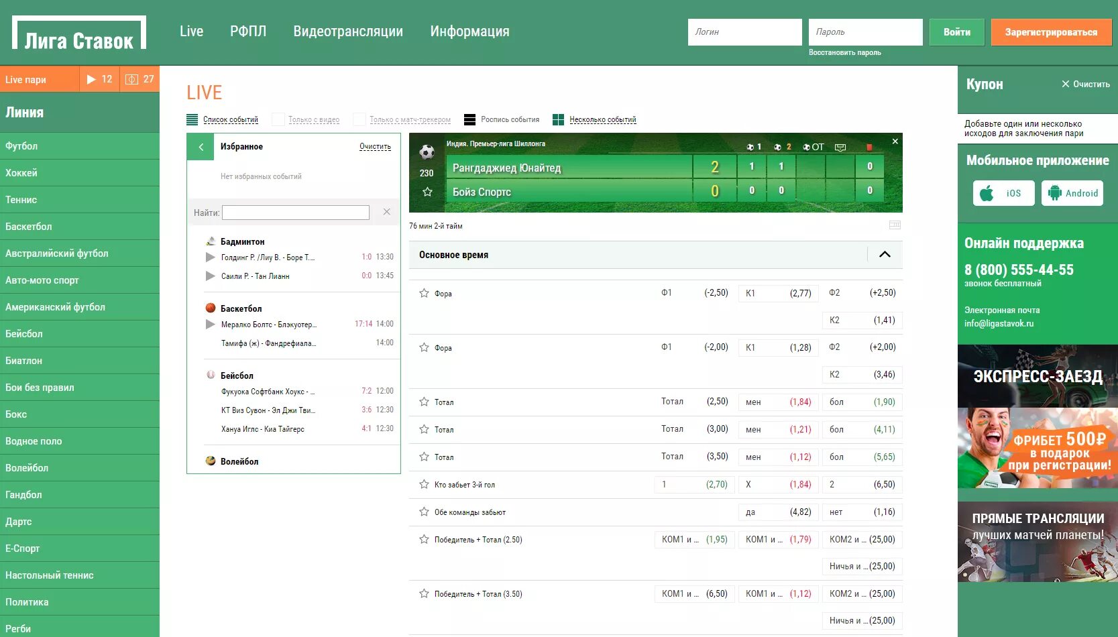Star the Обе команды забьют market
Viewport: 1118px width, 637px height.
pyautogui.click(x=424, y=512)
